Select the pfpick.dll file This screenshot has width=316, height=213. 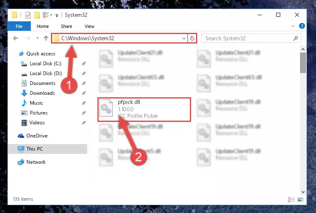coord(144,110)
